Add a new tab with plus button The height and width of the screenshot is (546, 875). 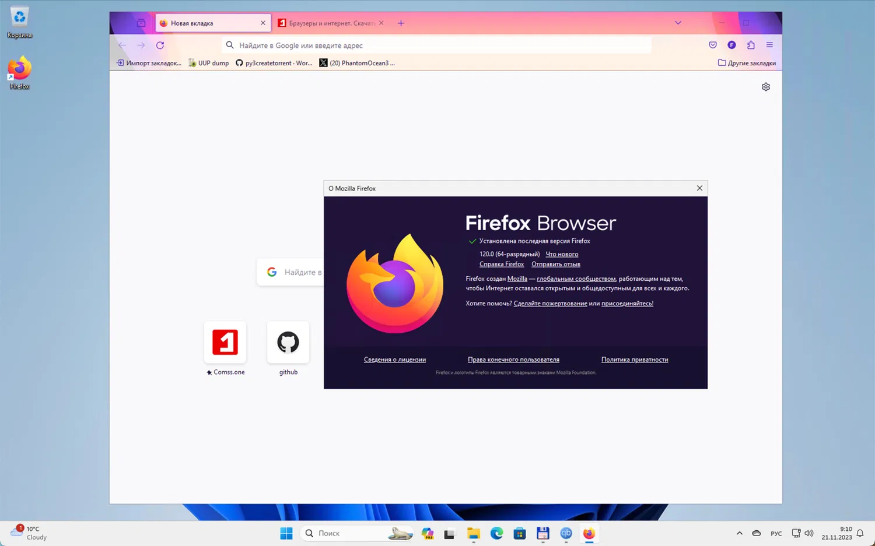pyautogui.click(x=401, y=23)
